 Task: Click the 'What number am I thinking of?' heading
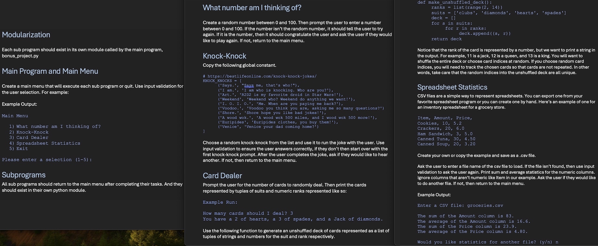(x=252, y=7)
